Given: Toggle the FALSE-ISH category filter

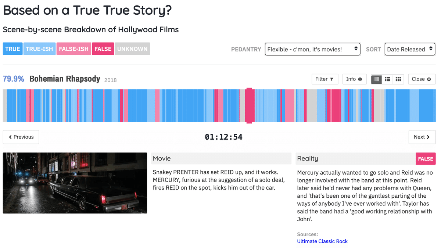Looking at the screenshot, I should click(74, 49).
